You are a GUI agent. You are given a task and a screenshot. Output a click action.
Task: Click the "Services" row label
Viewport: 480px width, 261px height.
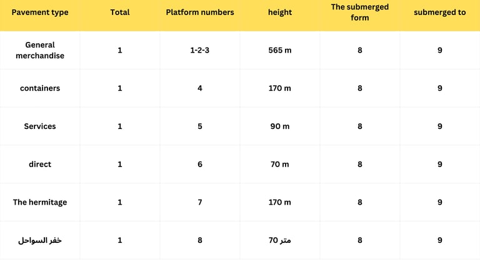pyautogui.click(x=40, y=126)
